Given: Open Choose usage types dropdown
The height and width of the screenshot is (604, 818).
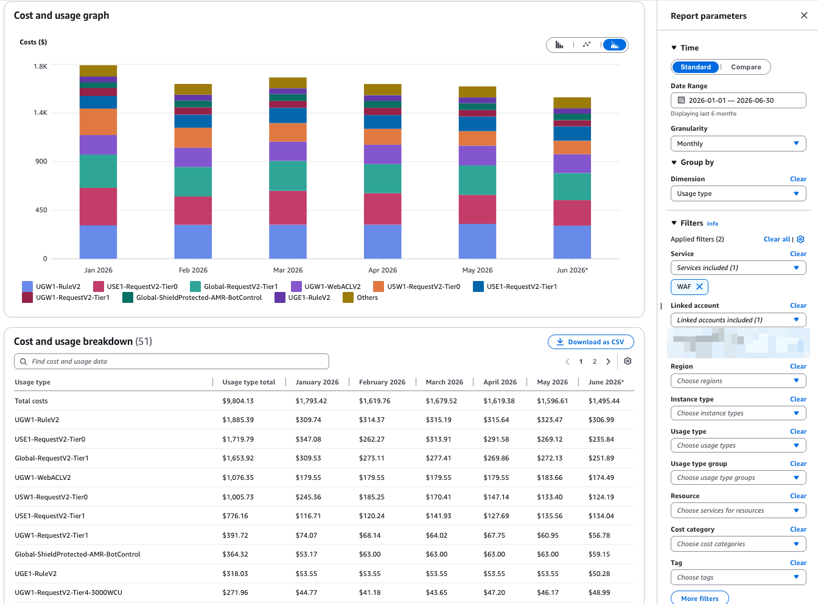Looking at the screenshot, I should tap(738, 445).
